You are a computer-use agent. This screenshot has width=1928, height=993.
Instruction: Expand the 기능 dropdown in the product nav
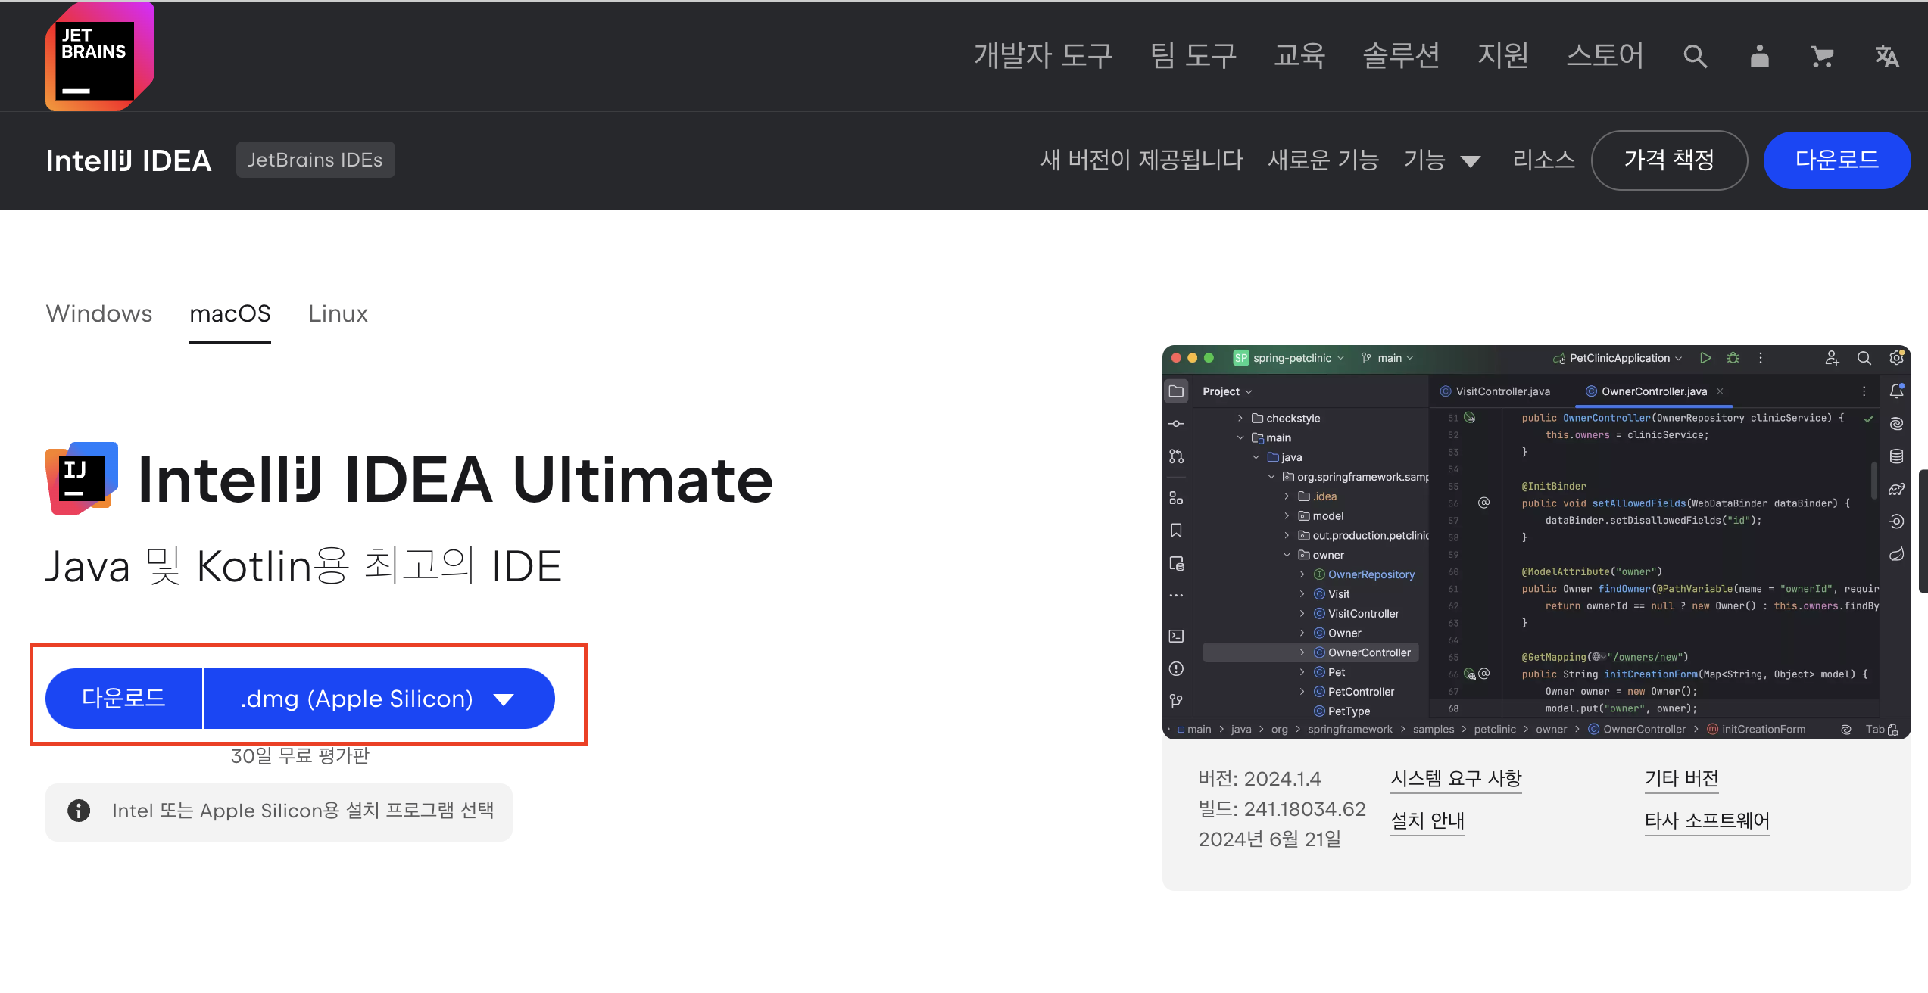click(x=1442, y=160)
